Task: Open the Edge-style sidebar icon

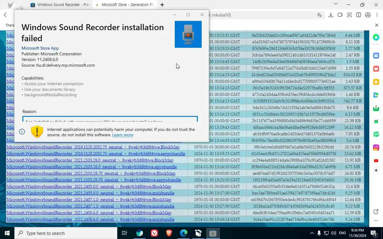Action: (x=376, y=95)
